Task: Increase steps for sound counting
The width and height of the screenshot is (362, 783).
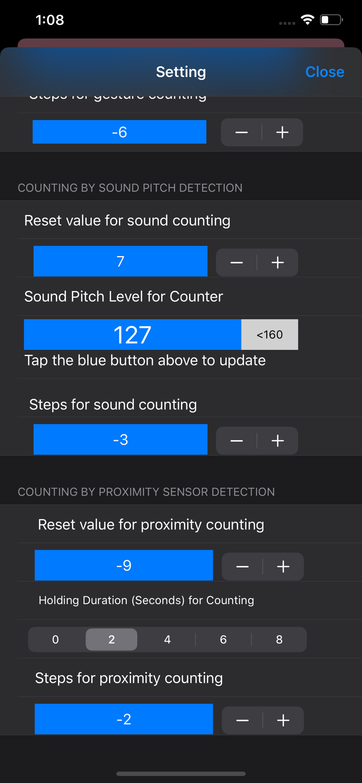Action: click(x=278, y=441)
